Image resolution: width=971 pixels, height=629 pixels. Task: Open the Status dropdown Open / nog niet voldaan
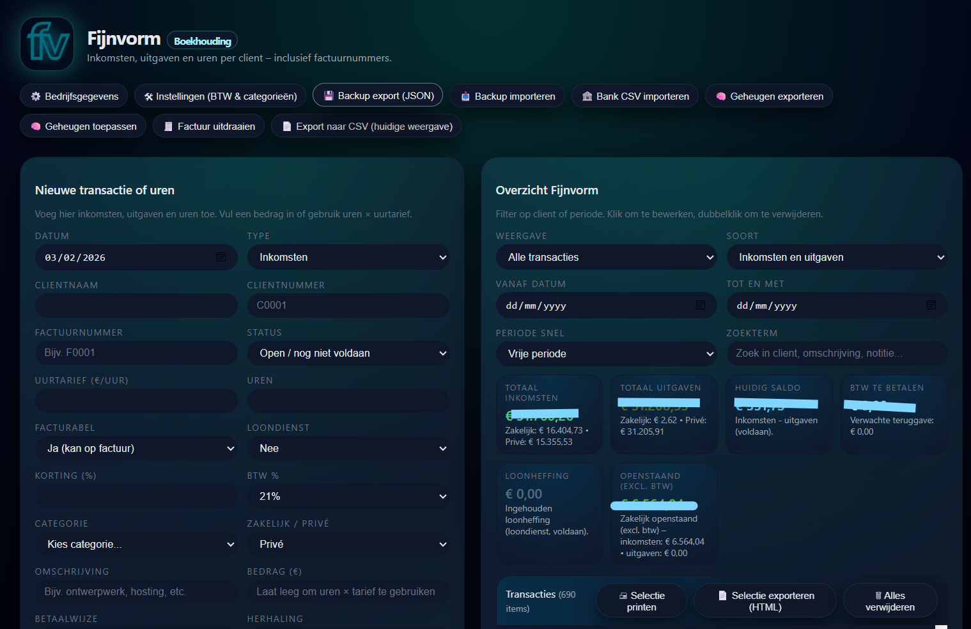click(348, 353)
